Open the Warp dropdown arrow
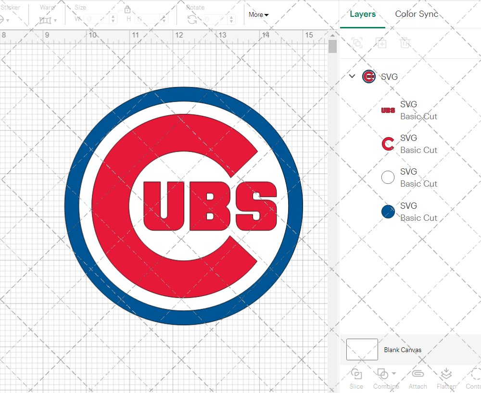 55,21
